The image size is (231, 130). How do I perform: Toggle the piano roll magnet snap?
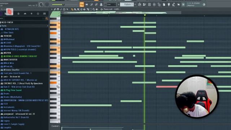[58, 9]
